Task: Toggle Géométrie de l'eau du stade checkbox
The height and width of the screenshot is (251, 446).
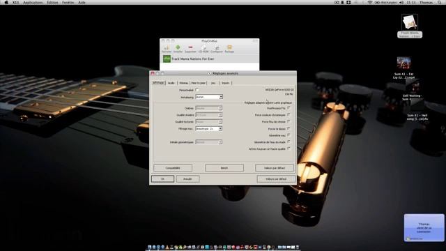Action: [289, 142]
